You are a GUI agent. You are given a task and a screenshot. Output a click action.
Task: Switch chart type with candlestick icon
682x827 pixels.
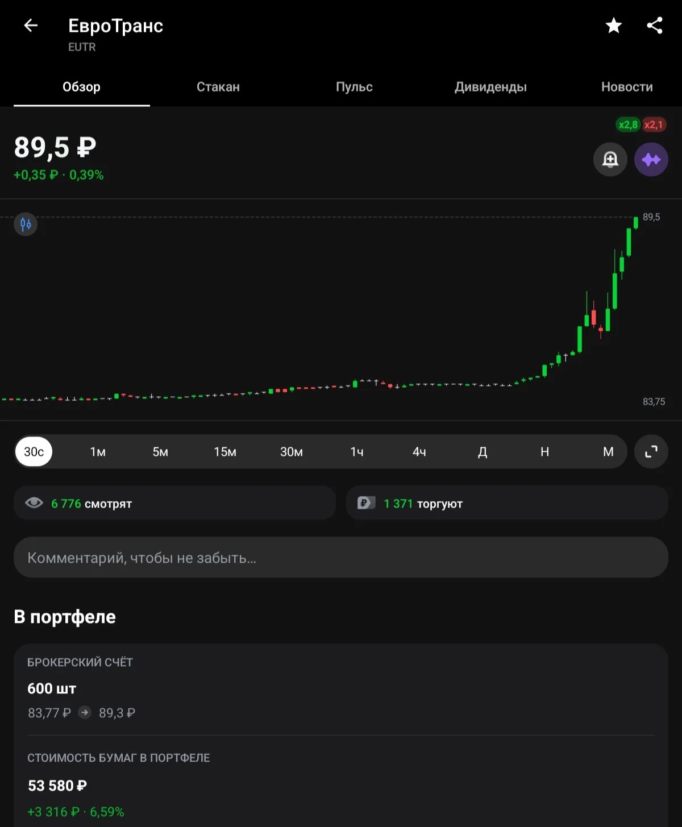(x=26, y=224)
